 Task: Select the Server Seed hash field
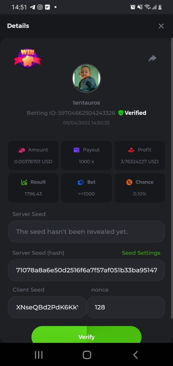pyautogui.click(x=86, y=270)
